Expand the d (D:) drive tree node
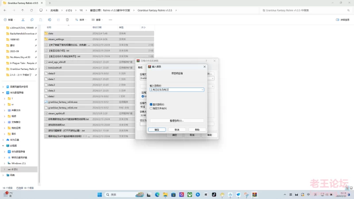The height and width of the screenshot is (199, 354). (x=4, y=169)
